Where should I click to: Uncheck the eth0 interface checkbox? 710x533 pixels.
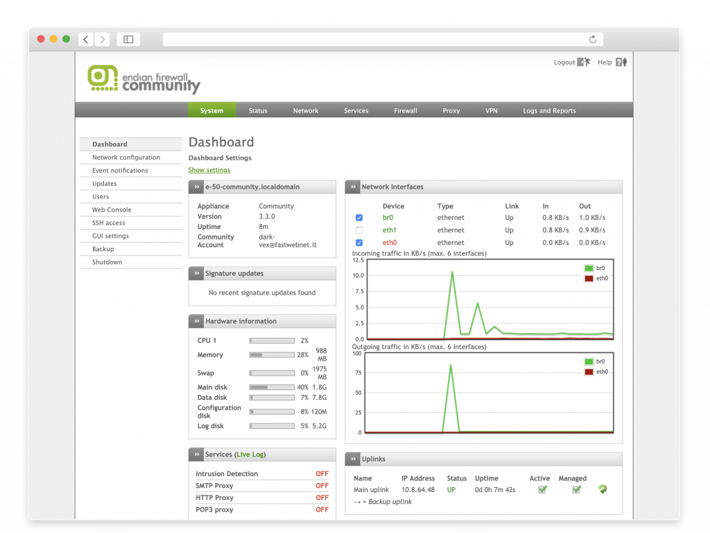click(359, 243)
